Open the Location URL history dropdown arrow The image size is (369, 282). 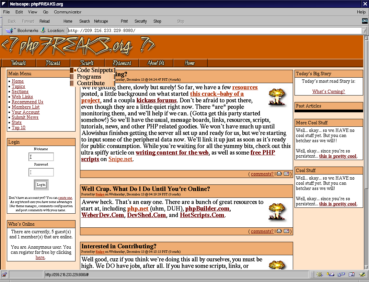[x=364, y=31]
